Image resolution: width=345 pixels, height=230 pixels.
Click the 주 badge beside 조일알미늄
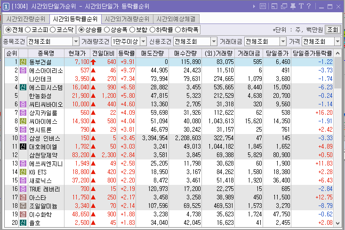23,206
